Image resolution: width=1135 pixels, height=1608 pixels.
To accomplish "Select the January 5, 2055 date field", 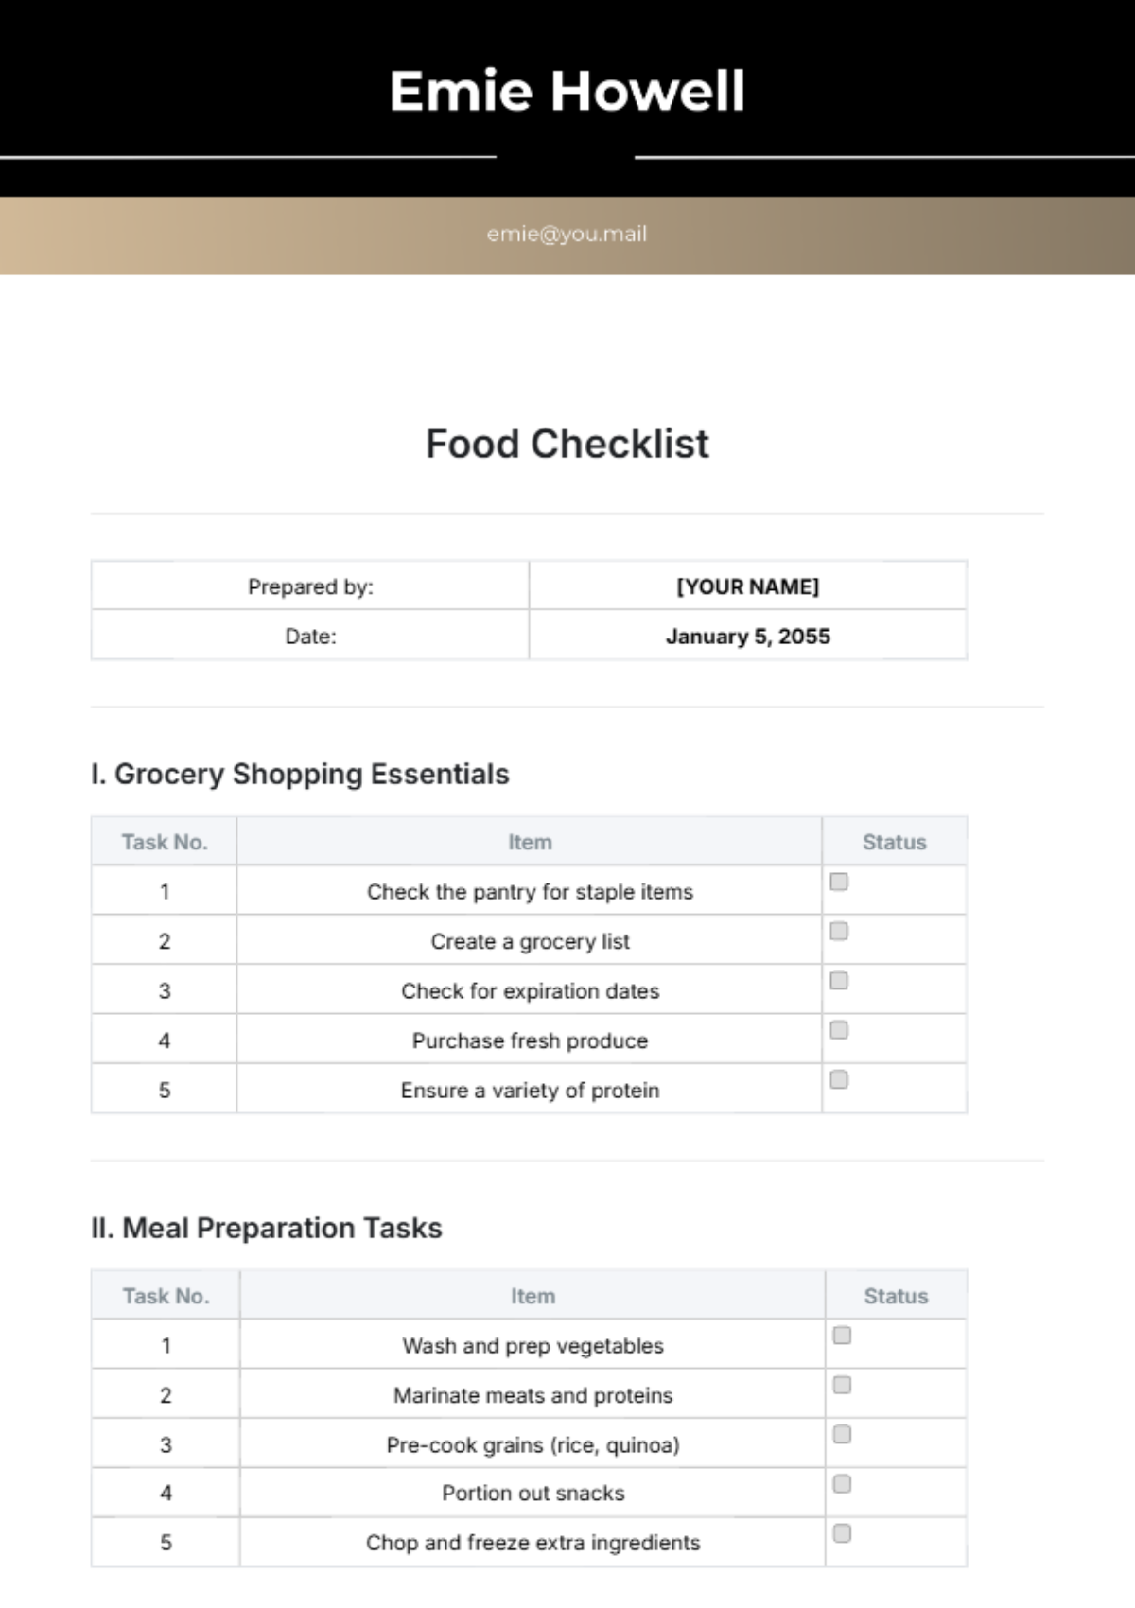I will (x=747, y=637).
